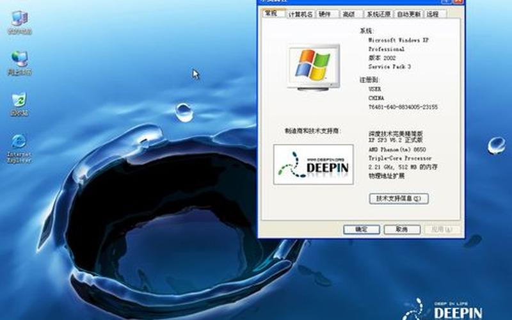Open the Network Places desktop icon

pyautogui.click(x=19, y=63)
